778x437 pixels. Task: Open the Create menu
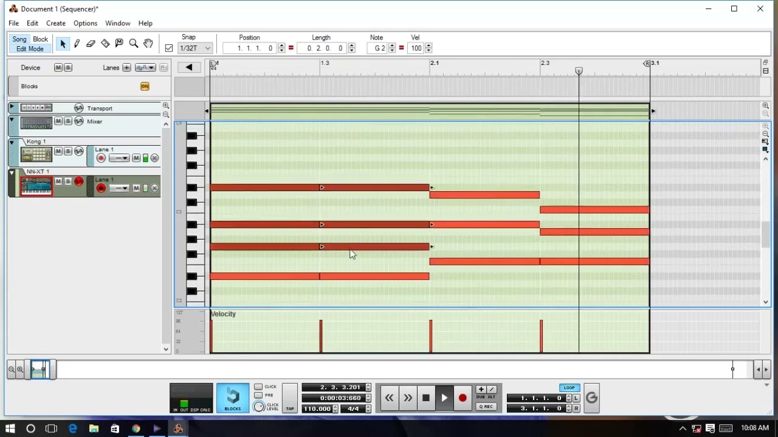[x=56, y=23]
